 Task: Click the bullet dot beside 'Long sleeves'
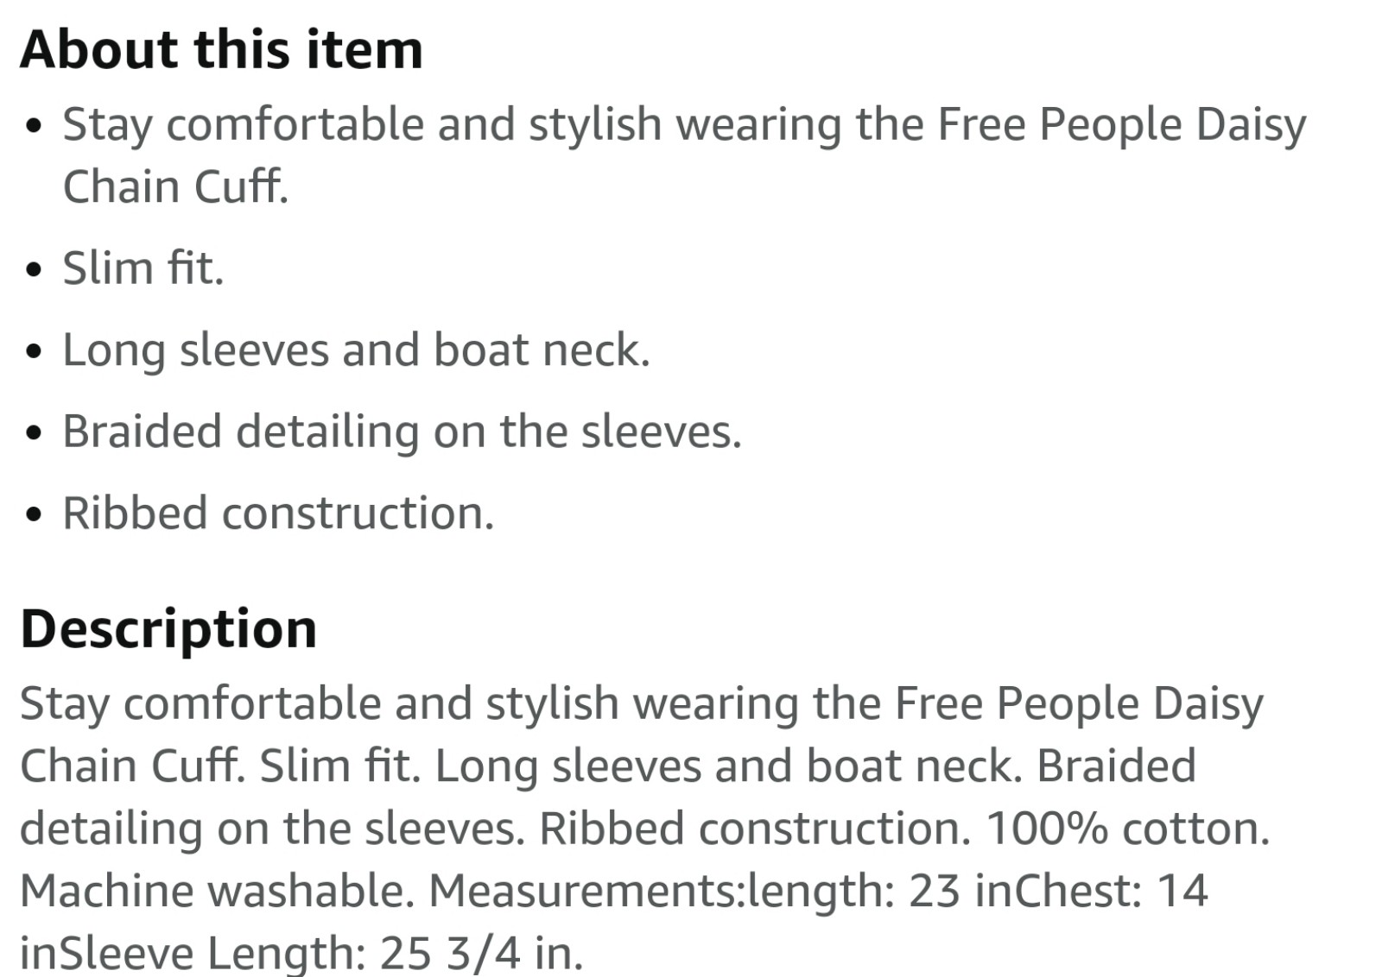click(34, 352)
